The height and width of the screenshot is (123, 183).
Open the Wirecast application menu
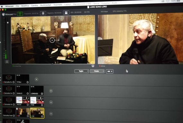[x=9, y=6]
